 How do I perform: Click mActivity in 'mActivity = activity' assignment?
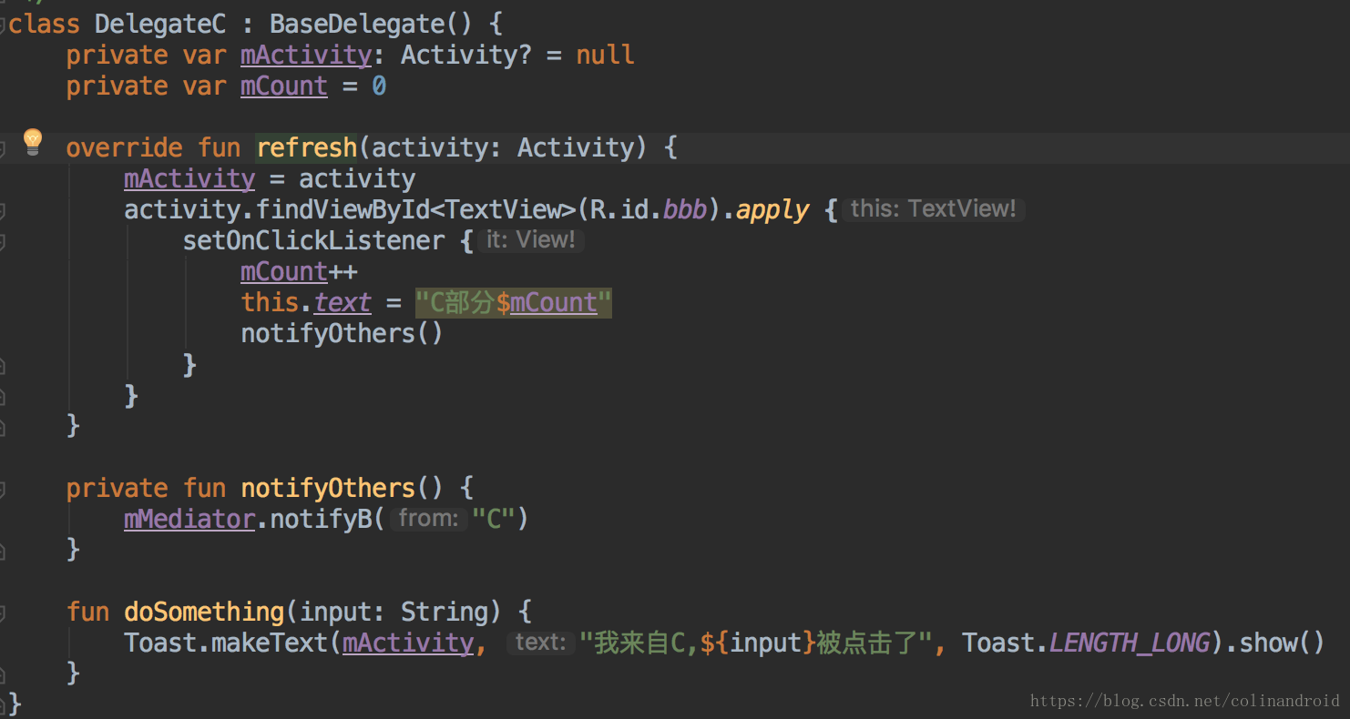pyautogui.click(x=189, y=179)
